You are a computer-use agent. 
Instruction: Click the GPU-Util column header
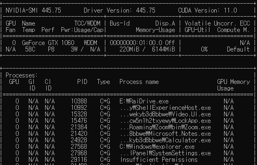point(197,30)
